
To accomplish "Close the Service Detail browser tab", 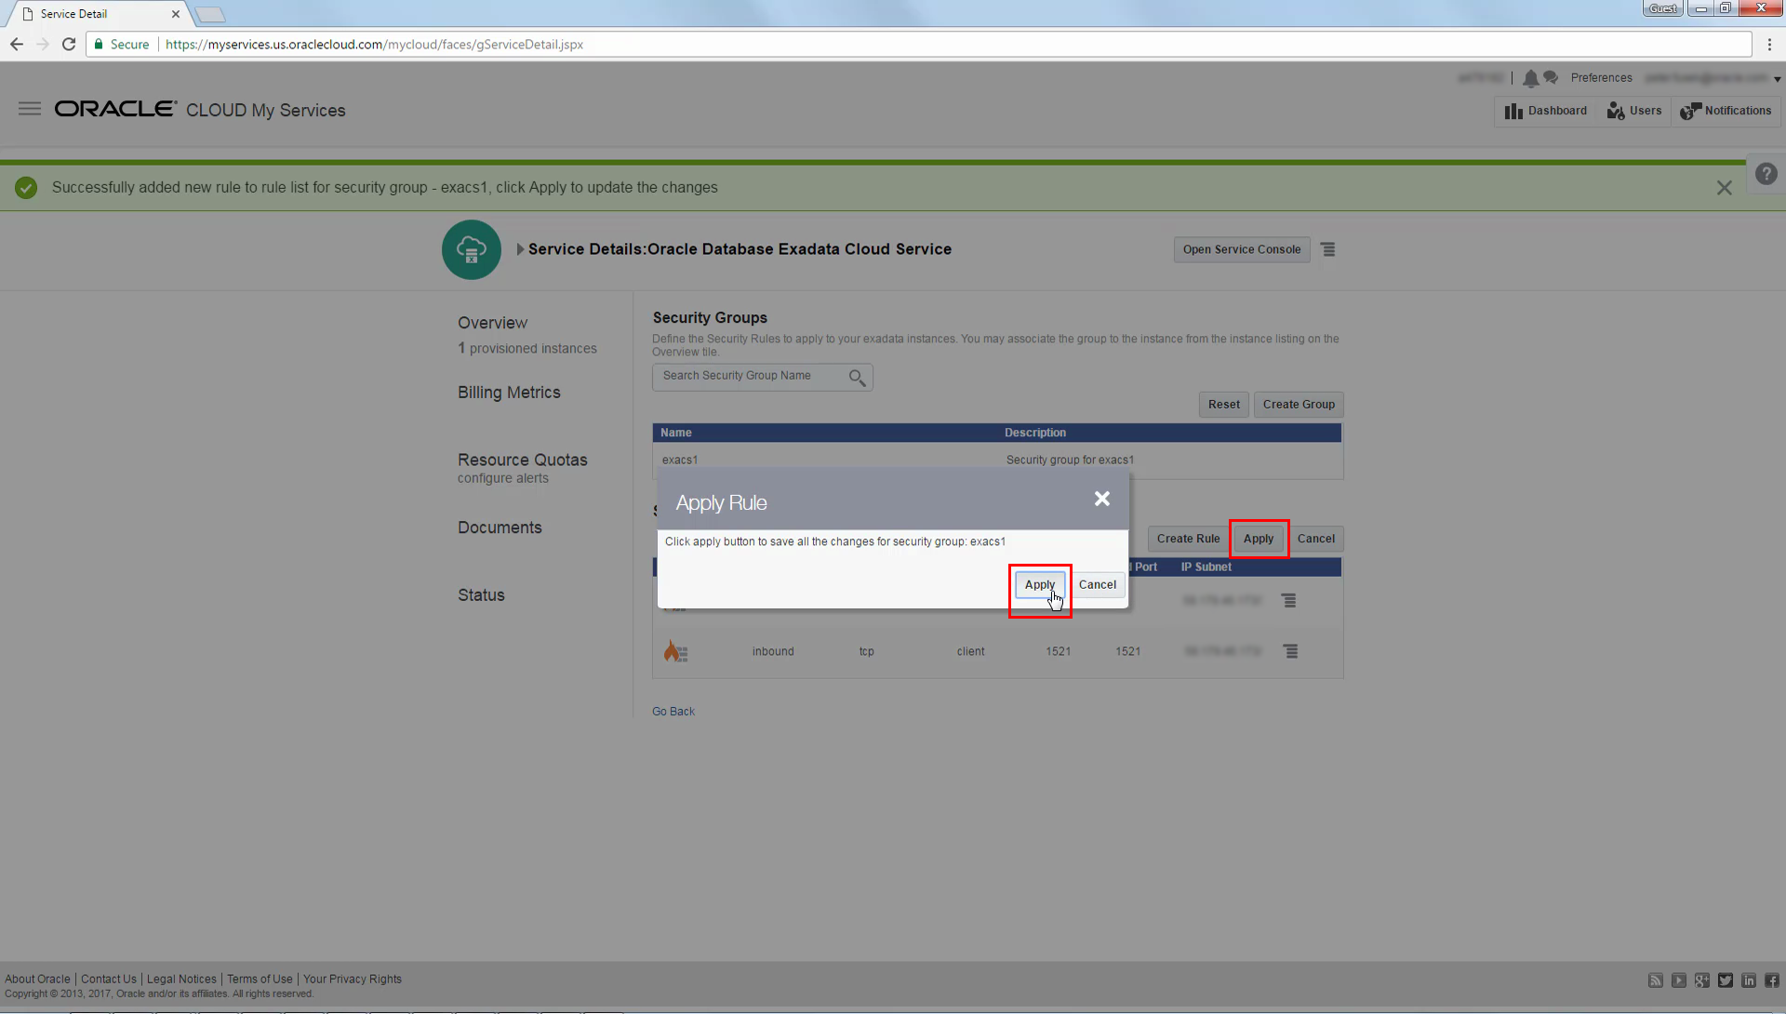I will pos(175,14).
